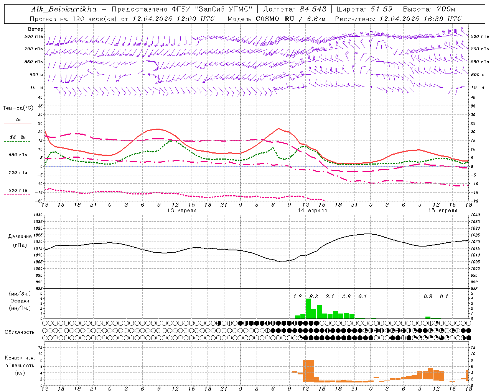Click the (мм/1ч.) precipitation unit label

[x=20, y=308]
